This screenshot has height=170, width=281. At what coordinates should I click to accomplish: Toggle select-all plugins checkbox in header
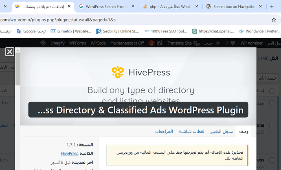click(x=272, y=91)
